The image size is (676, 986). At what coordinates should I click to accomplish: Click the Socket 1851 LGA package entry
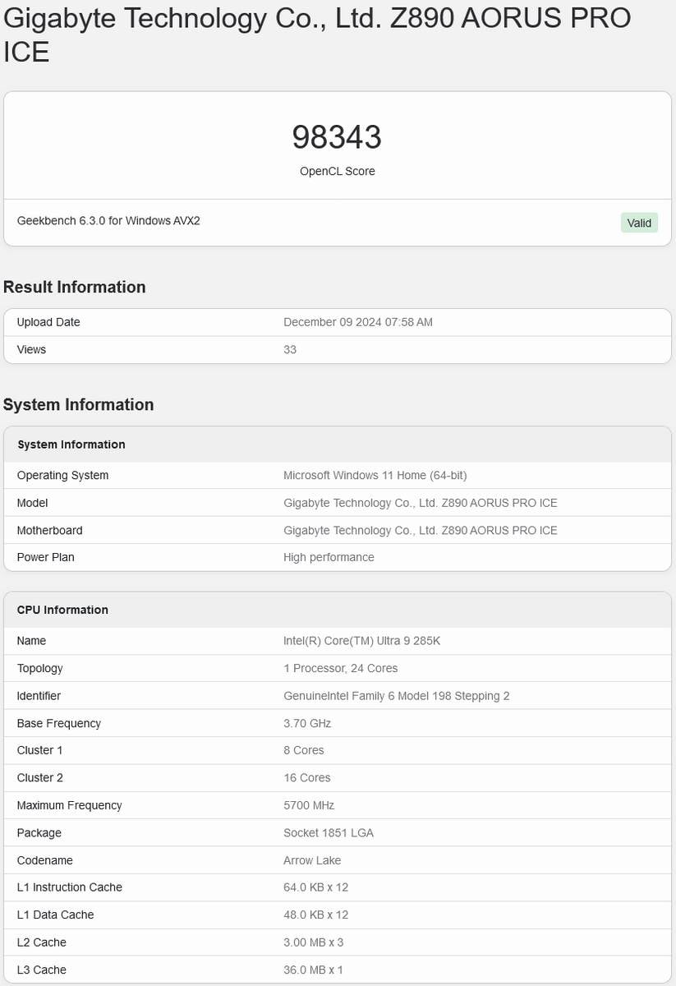(x=327, y=832)
